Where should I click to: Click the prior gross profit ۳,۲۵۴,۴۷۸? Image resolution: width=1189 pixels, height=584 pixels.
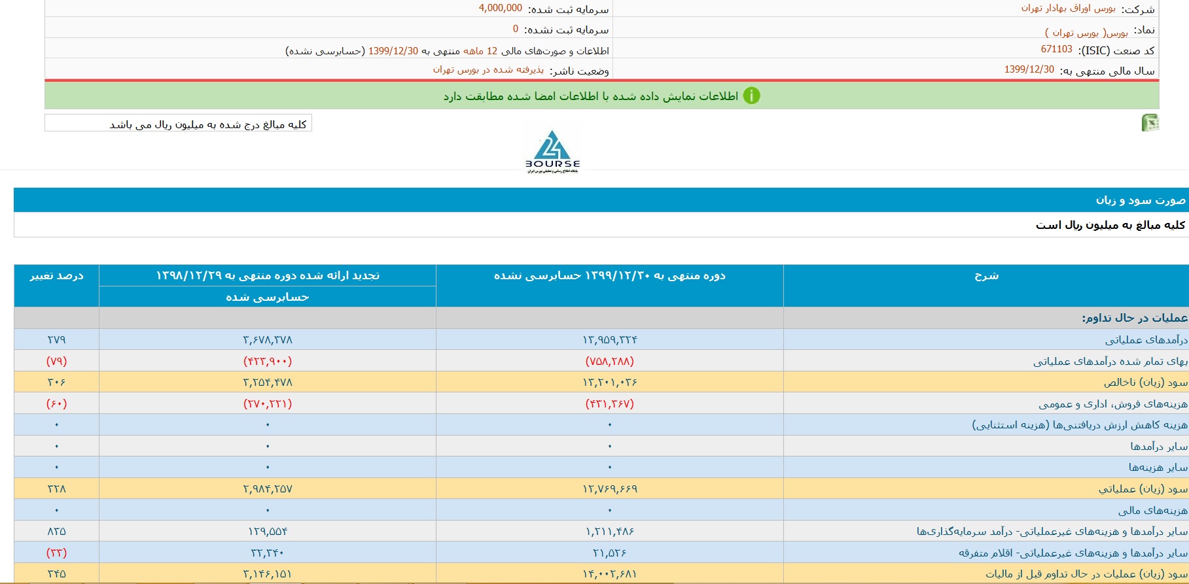click(268, 382)
